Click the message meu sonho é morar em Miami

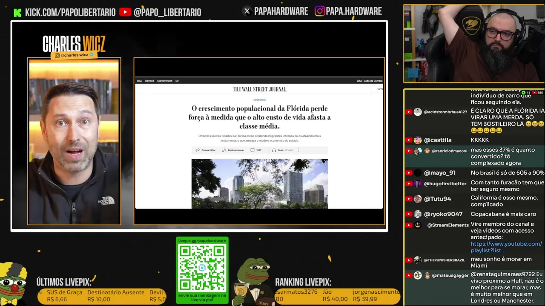pyautogui.click(x=501, y=262)
